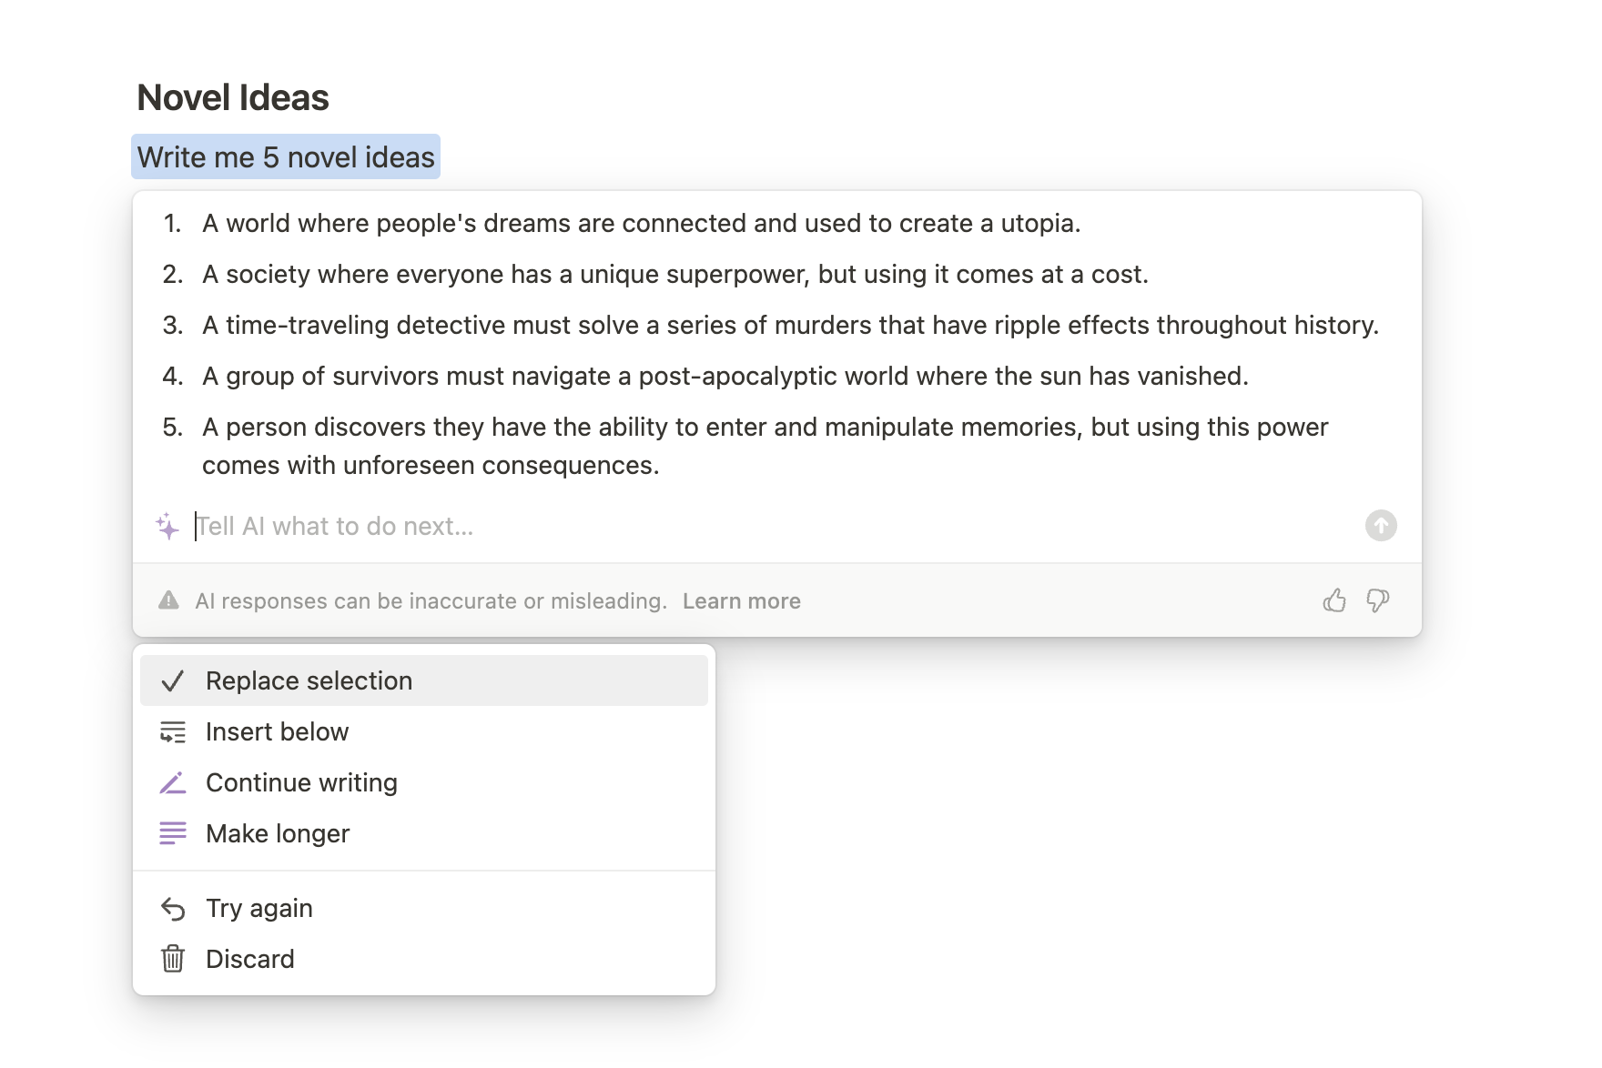This screenshot has width=1602, height=1068.
Task: Focus the Tell AI what to do next field
Action: (774, 526)
